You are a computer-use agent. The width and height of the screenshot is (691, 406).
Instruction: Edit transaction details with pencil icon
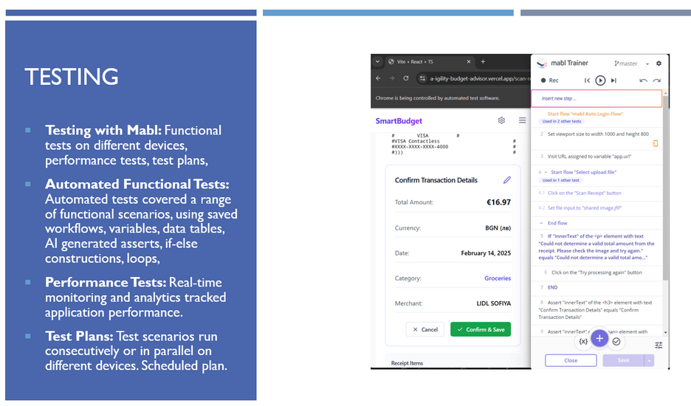(x=506, y=180)
